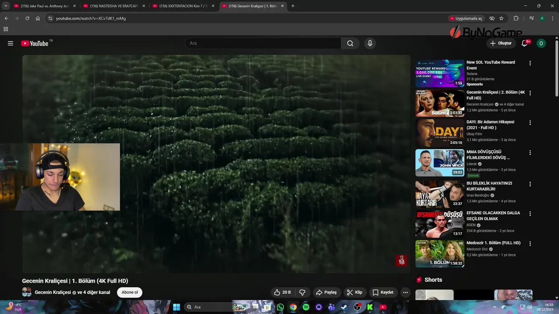559x314 pixels.
Task: Open the Windows Start menu
Action: coord(176,307)
